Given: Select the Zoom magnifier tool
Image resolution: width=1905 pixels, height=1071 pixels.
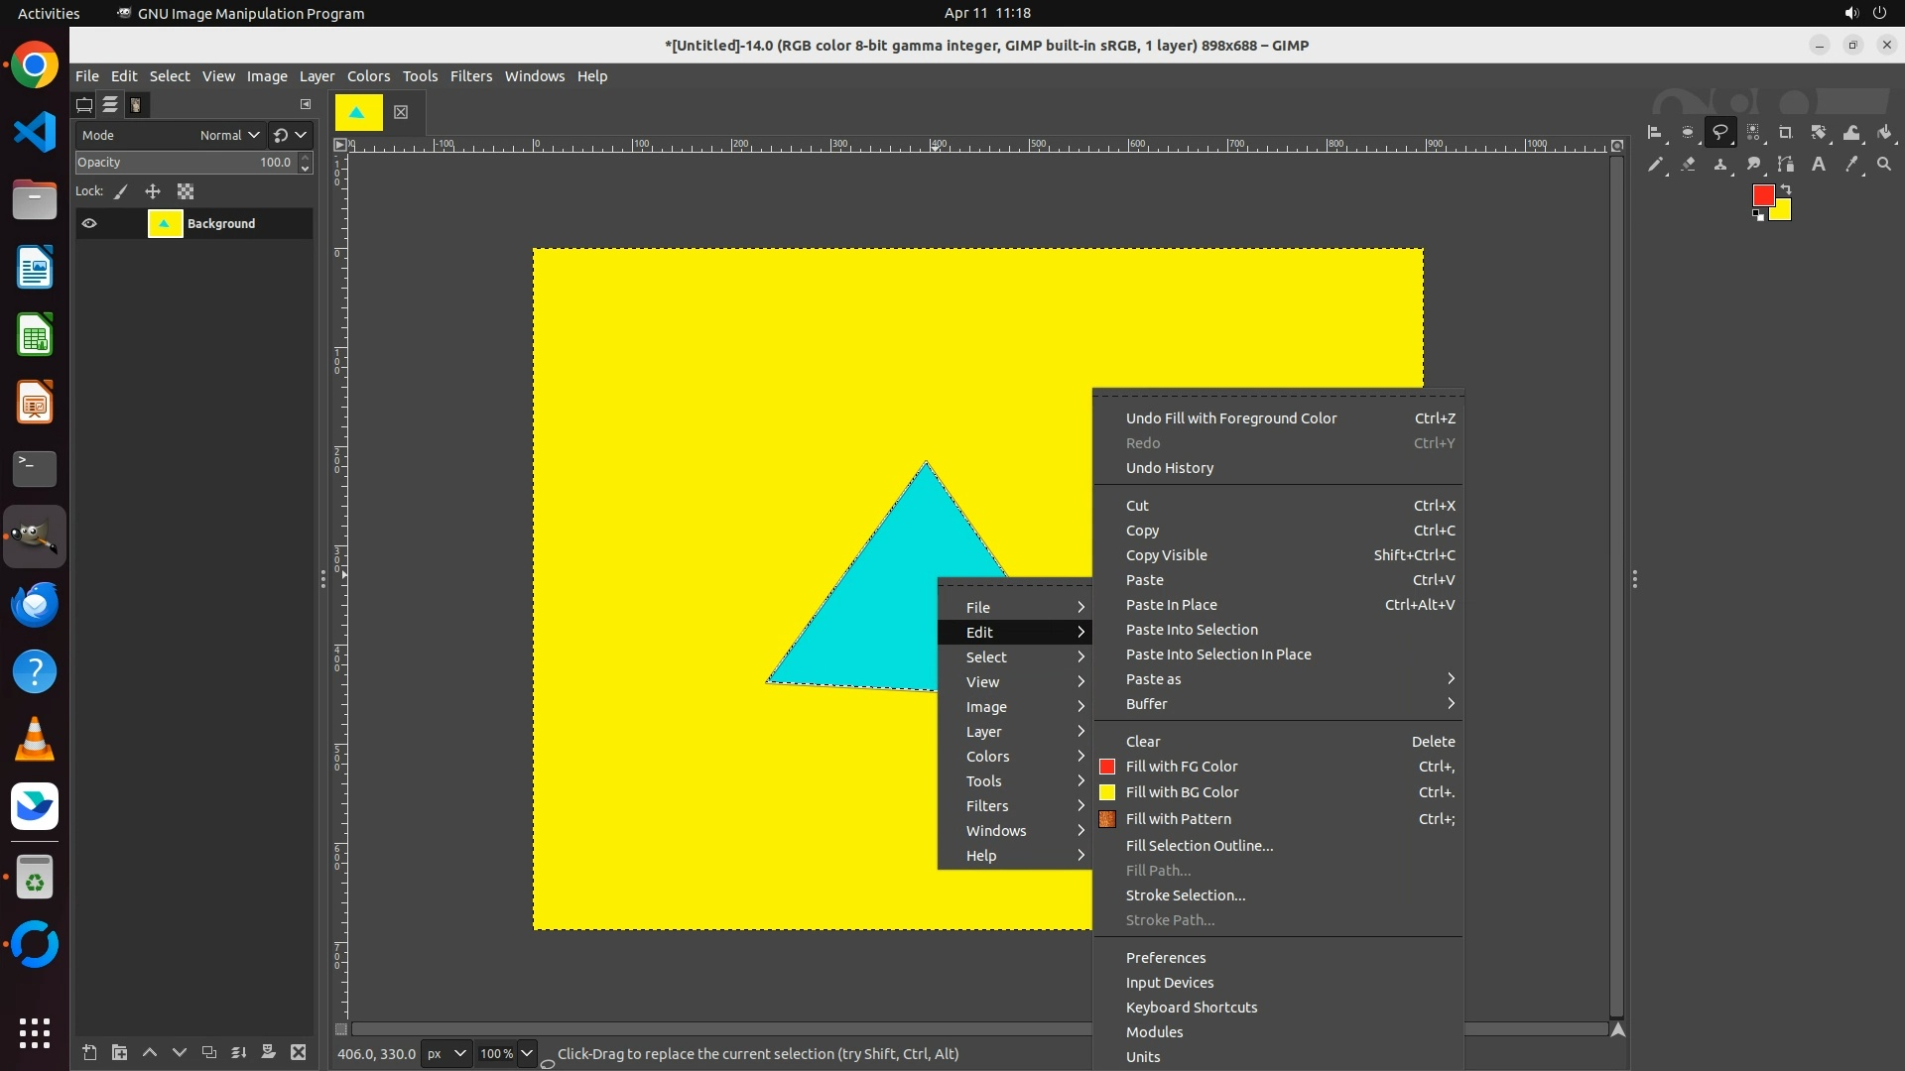Looking at the screenshot, I should (x=1884, y=165).
